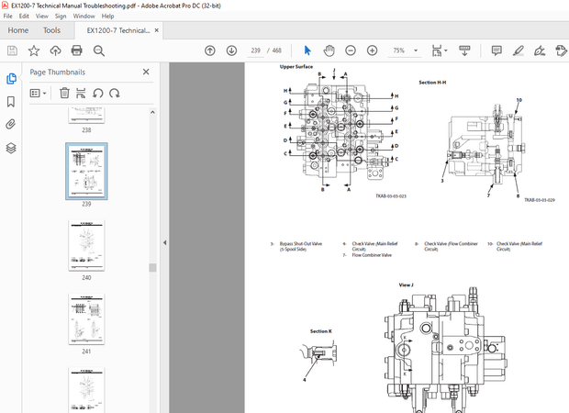Click the page number field 239
This screenshot has height=413, width=569.
click(x=255, y=50)
